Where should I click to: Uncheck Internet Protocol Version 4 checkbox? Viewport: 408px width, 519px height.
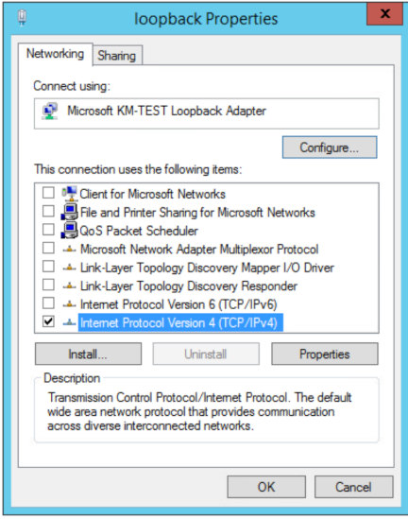tap(48, 321)
